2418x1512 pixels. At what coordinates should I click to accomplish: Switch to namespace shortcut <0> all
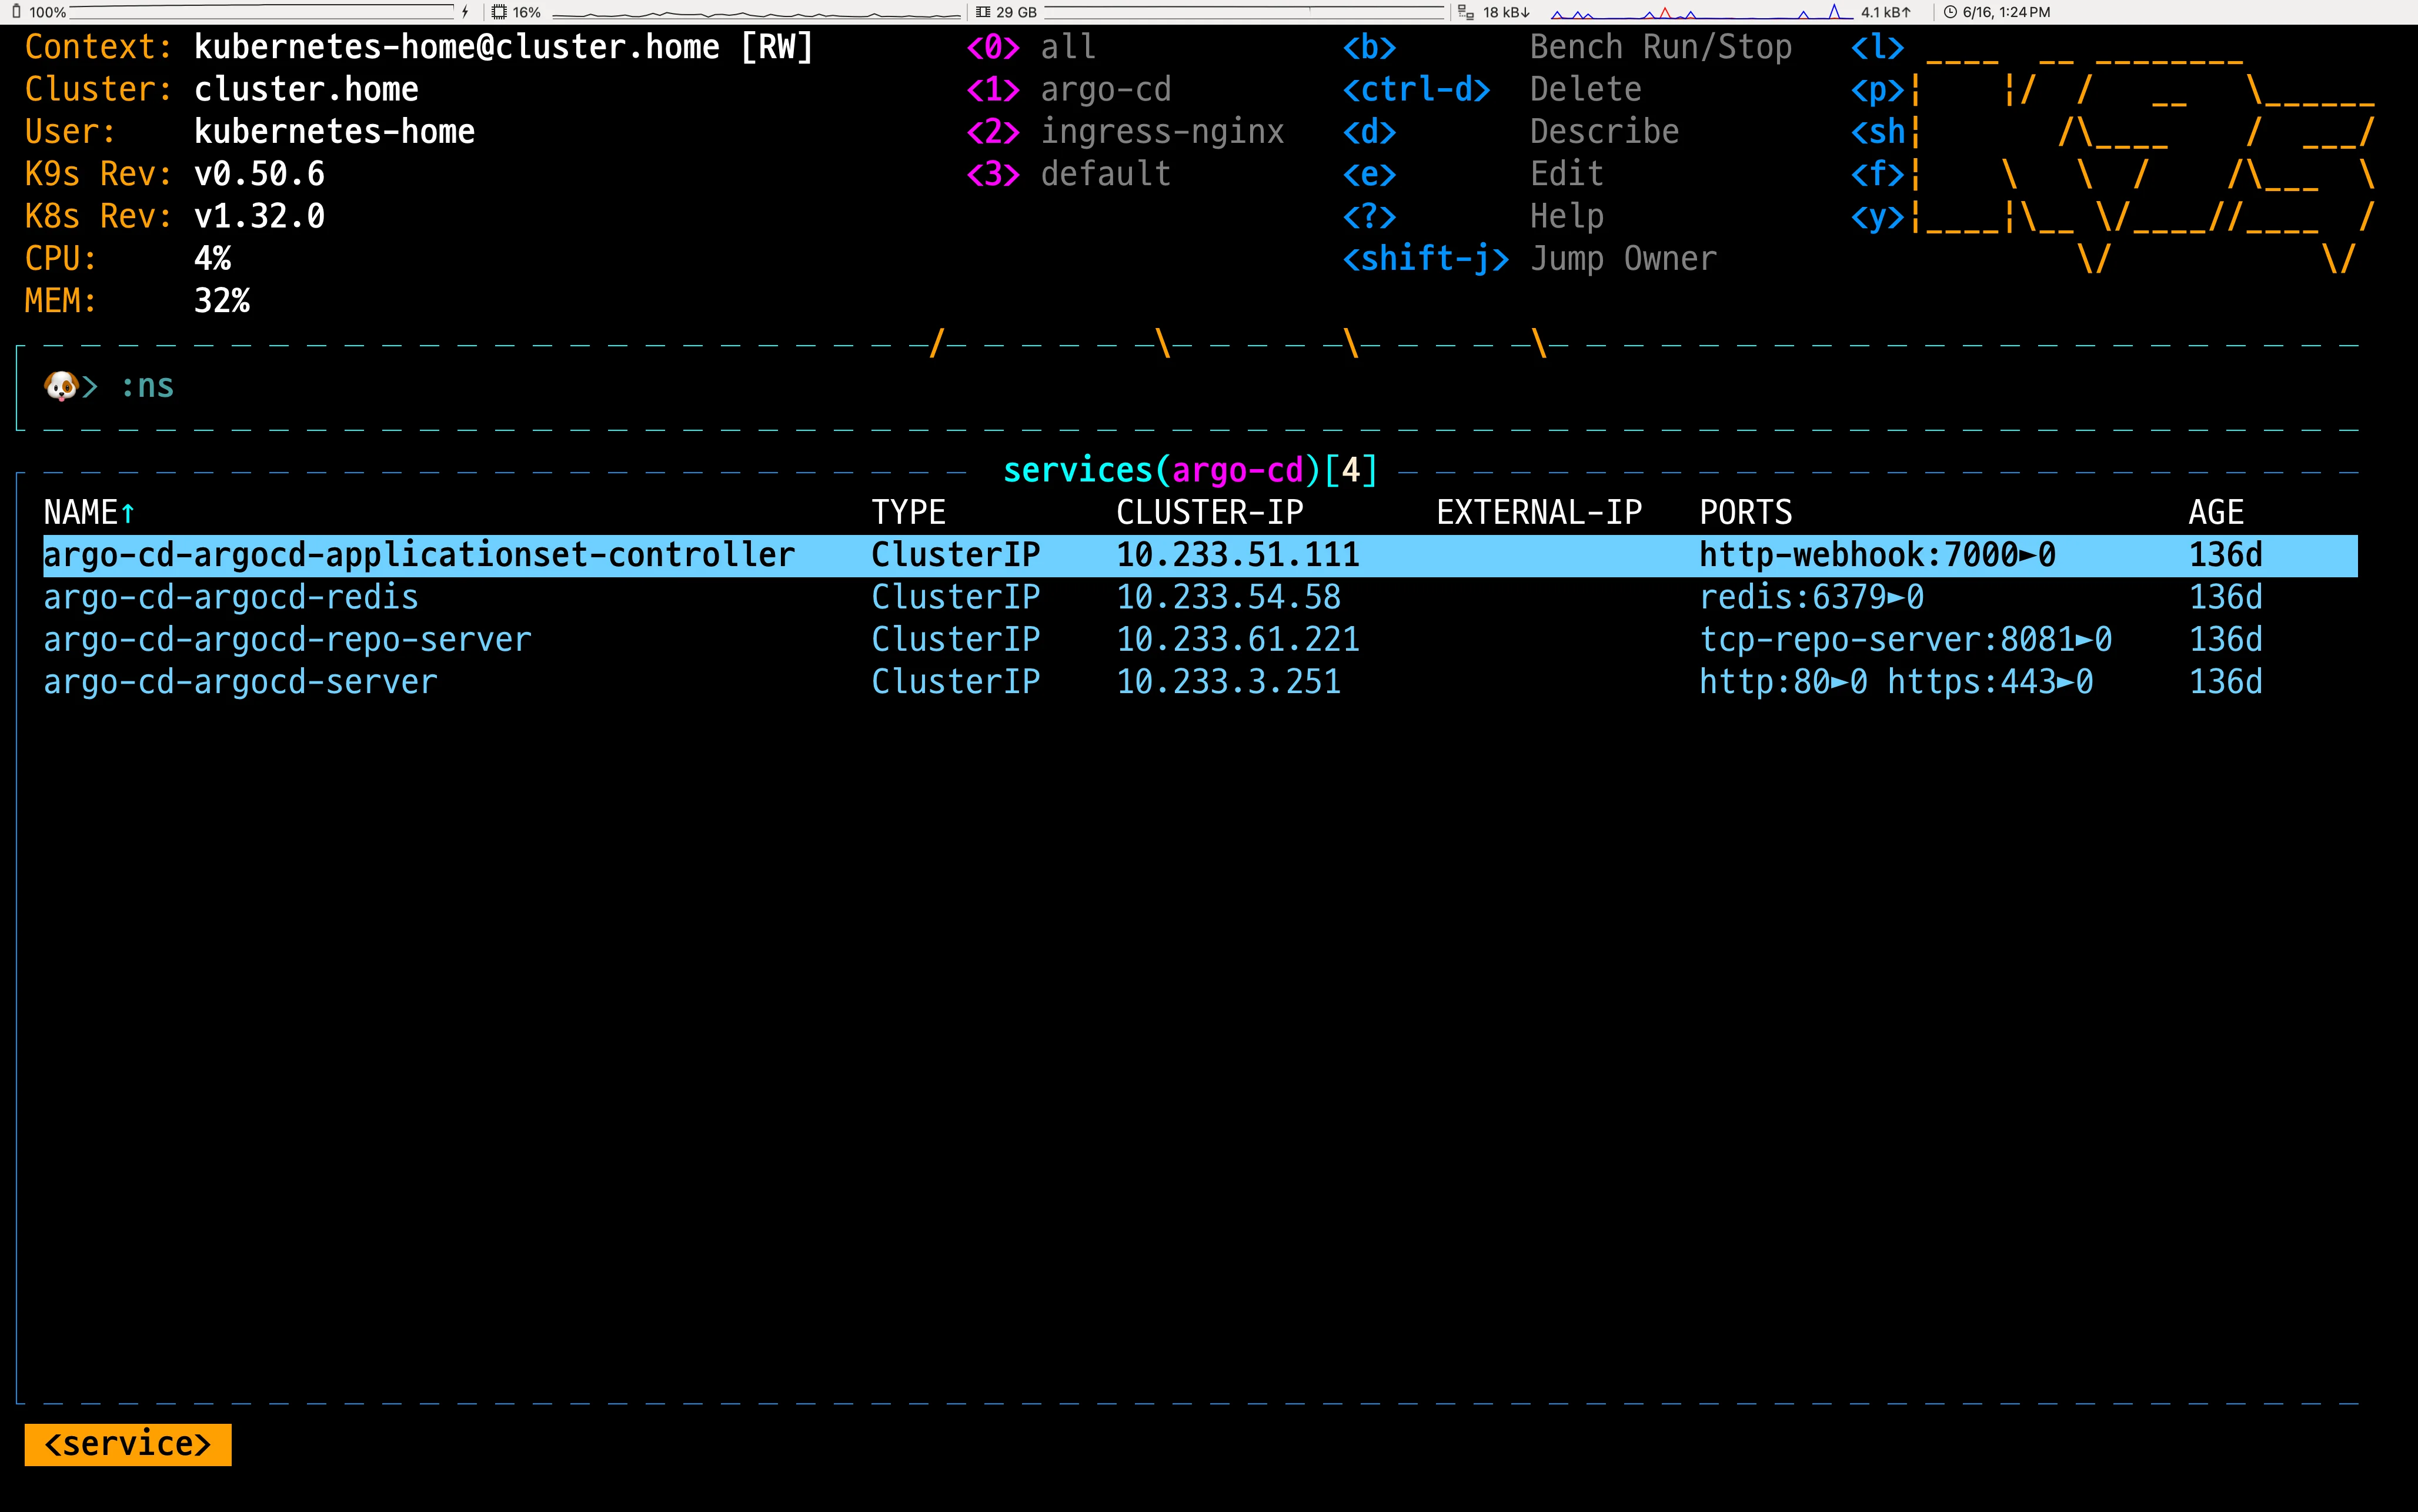tap(1030, 47)
